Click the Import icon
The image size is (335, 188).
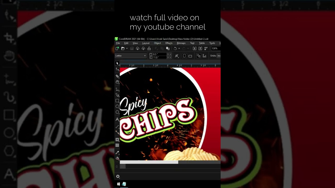pyautogui.click(x=194, y=49)
